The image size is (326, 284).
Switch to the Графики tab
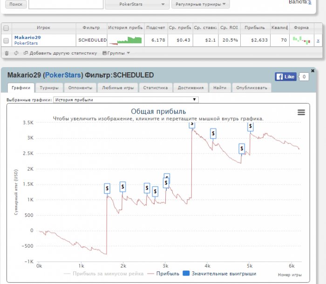tap(21, 88)
